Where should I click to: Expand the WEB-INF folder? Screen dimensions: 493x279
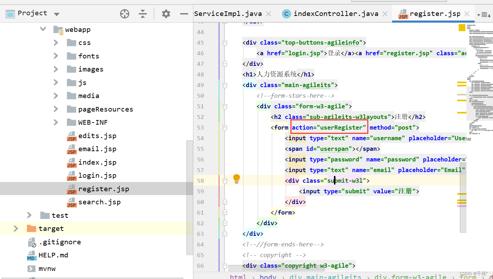pos(56,122)
